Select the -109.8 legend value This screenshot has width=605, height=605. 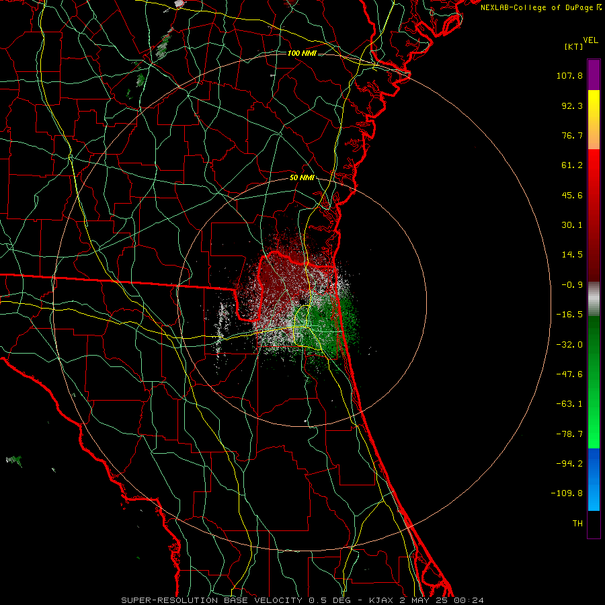[x=567, y=493]
